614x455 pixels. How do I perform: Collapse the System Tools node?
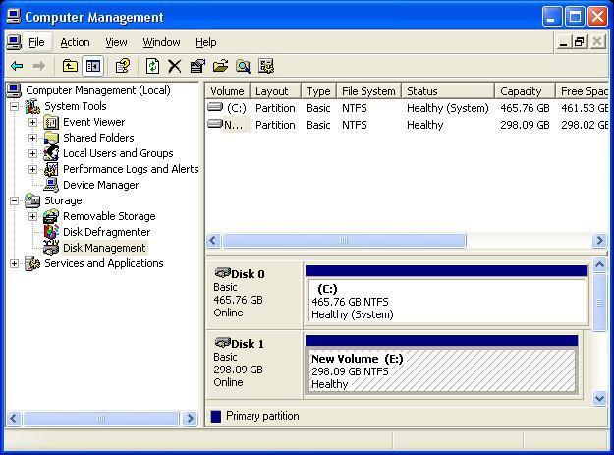pyautogui.click(x=14, y=106)
